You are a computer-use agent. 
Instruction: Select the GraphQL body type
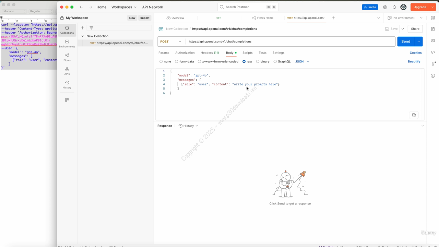click(282, 61)
